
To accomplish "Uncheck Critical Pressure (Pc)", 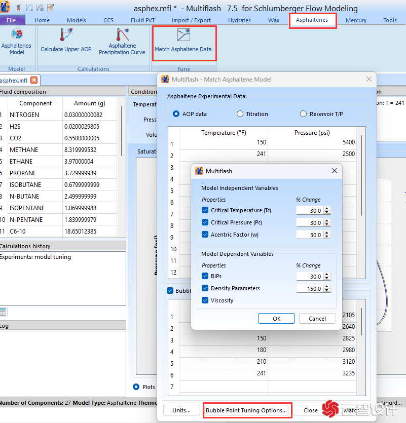I will pos(205,222).
